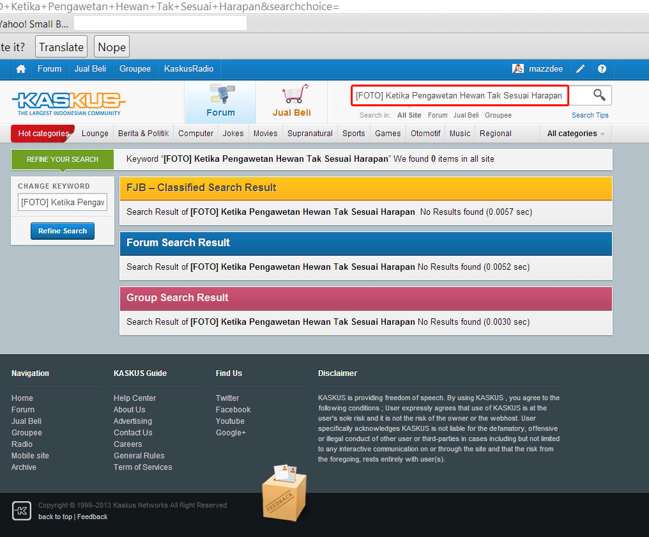Set search scope to Forum

pyautogui.click(x=438, y=115)
